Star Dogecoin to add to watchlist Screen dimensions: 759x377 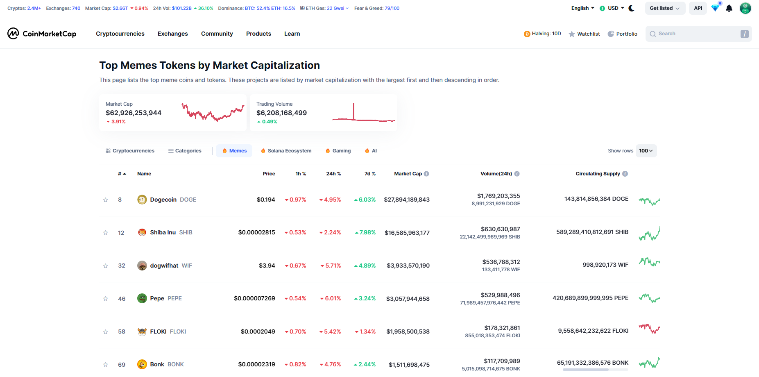click(x=106, y=200)
